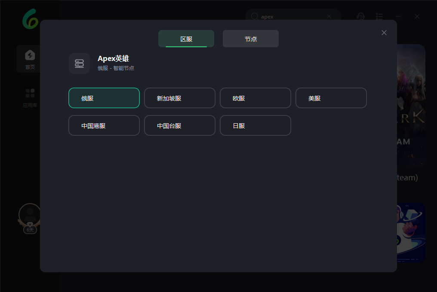This screenshot has width=437, height=292.
Task: Pick the 中国港服 region
Action: coord(104,125)
